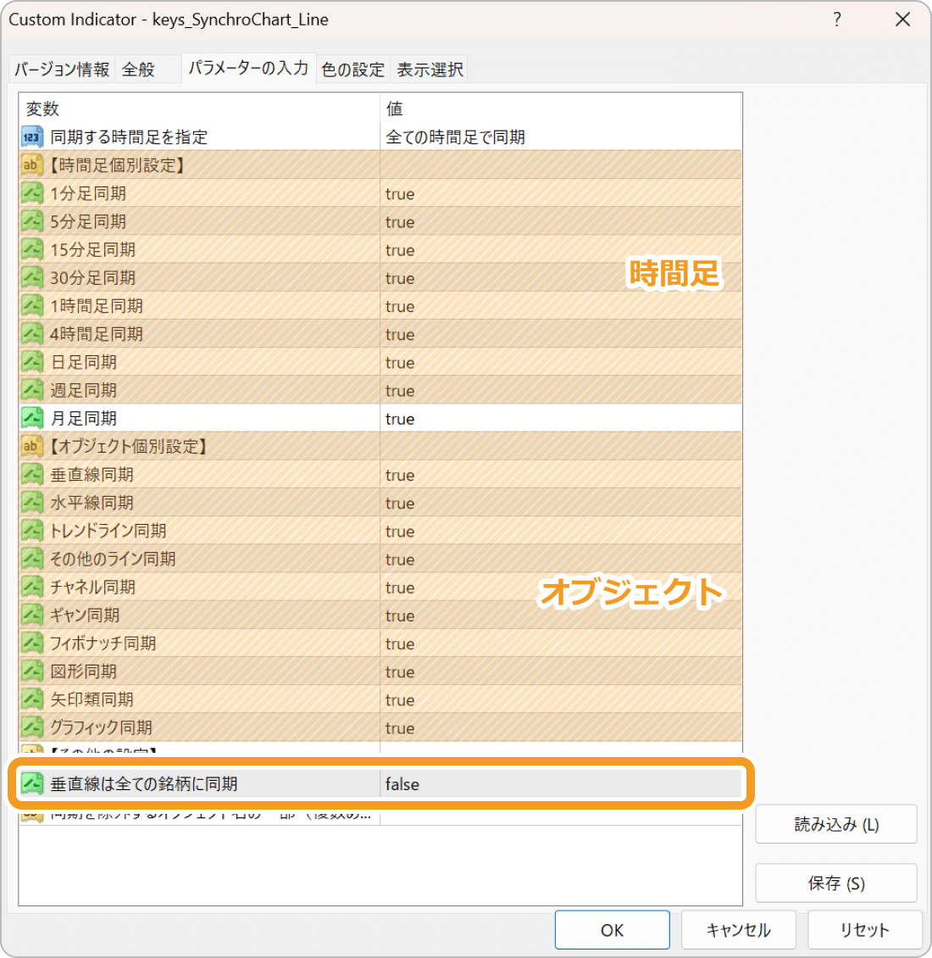Image resolution: width=932 pixels, height=958 pixels.
Task: Change the true value for 15分足同期
Action: tap(561, 249)
